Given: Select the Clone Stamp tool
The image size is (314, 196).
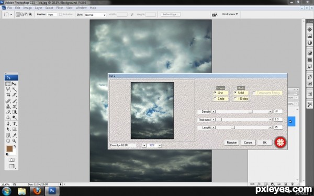Looking at the screenshot, I should coord(8,107).
